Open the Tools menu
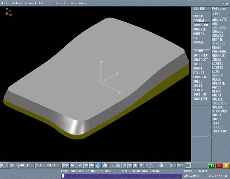Viewport: 230px width, 179px height. point(68,3)
